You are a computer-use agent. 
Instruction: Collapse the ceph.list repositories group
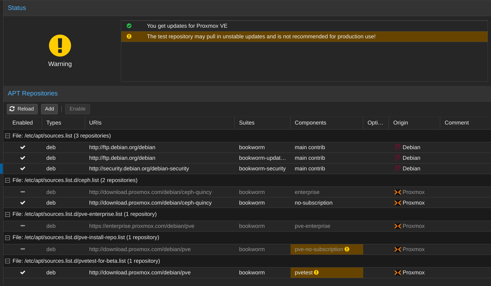[7, 180]
